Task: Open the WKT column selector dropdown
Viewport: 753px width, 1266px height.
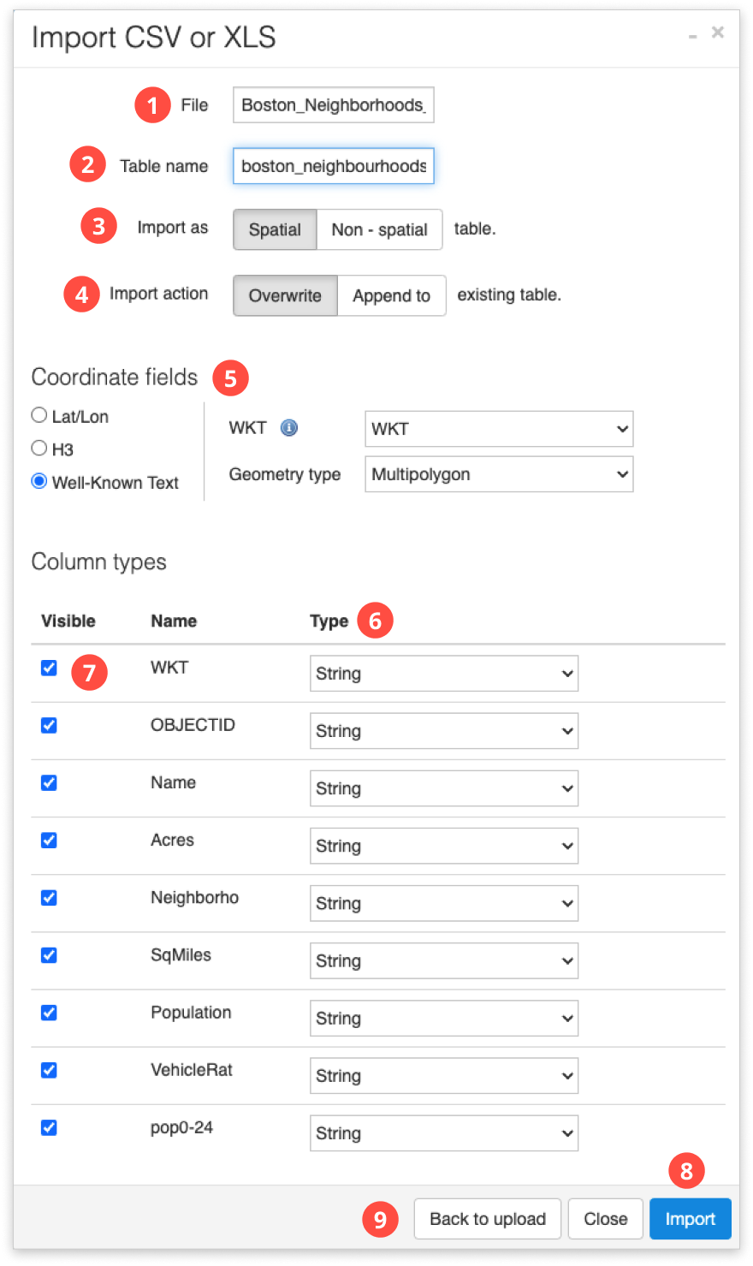Action: click(x=499, y=428)
